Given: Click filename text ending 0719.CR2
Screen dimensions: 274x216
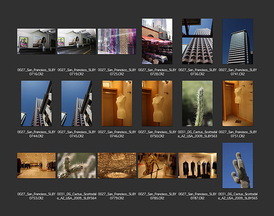Looking at the screenshot, I should click(76, 72).
